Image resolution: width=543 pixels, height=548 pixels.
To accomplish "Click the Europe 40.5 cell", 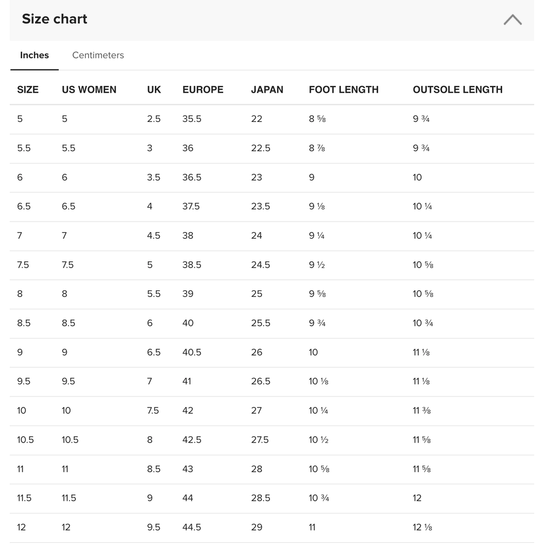I will pyautogui.click(x=191, y=352).
